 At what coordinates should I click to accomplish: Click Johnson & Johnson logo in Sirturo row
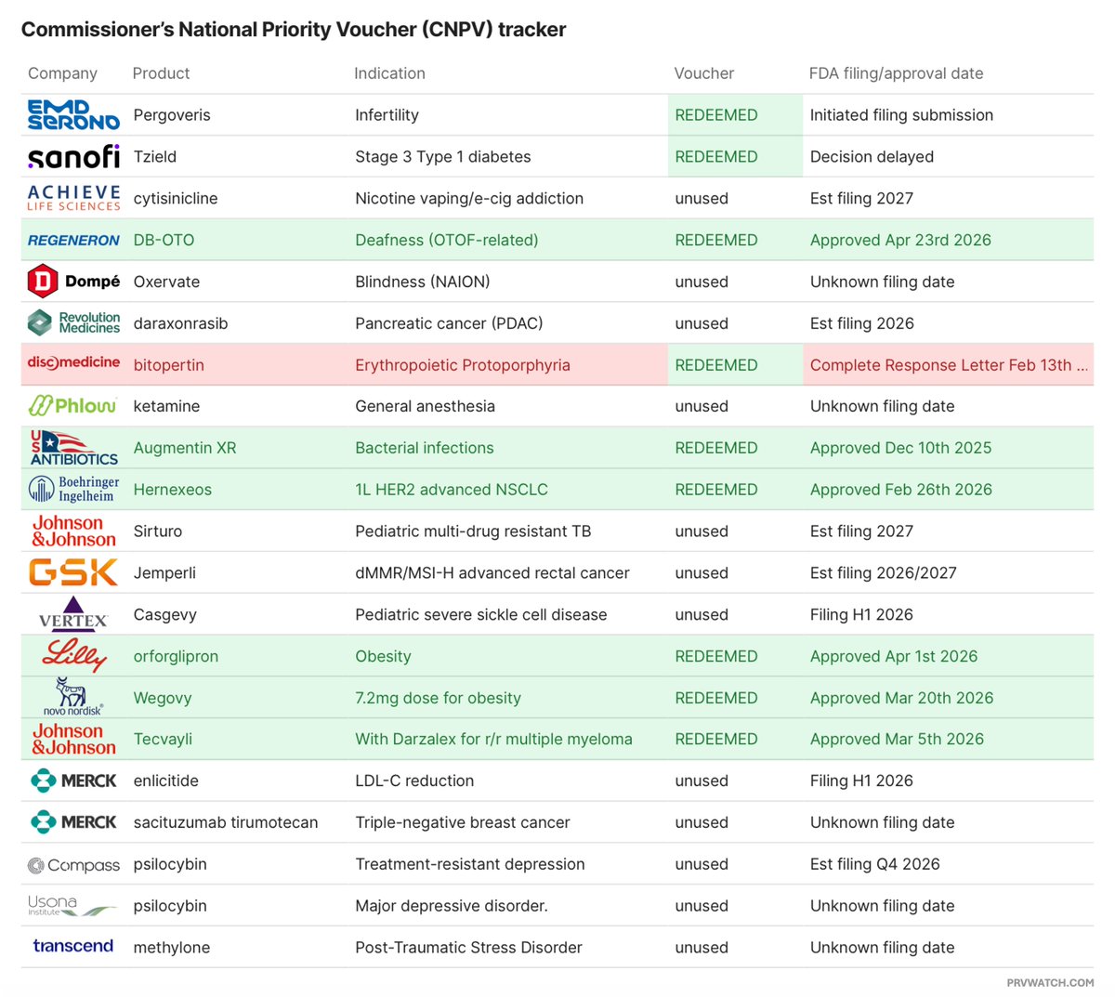74,531
